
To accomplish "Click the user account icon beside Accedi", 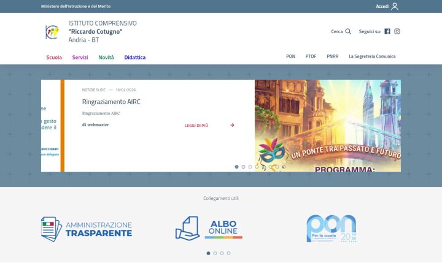I will pyautogui.click(x=395, y=6).
